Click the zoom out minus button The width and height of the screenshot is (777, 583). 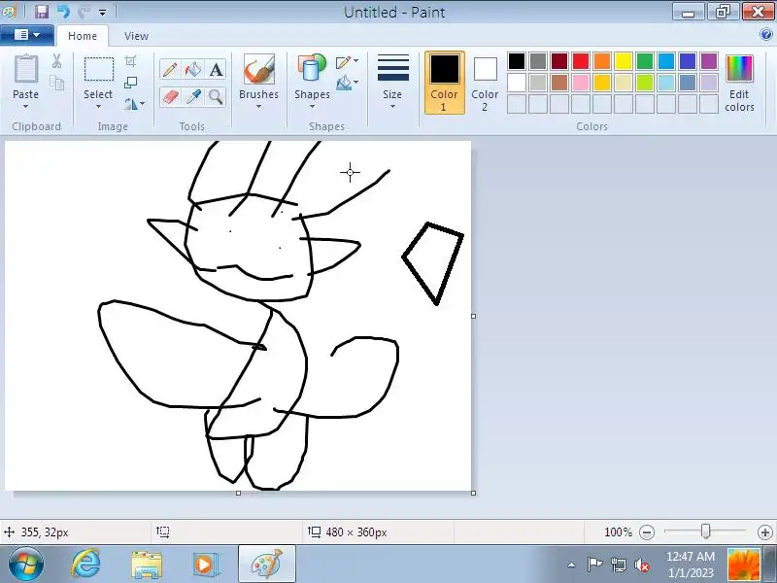click(x=646, y=532)
